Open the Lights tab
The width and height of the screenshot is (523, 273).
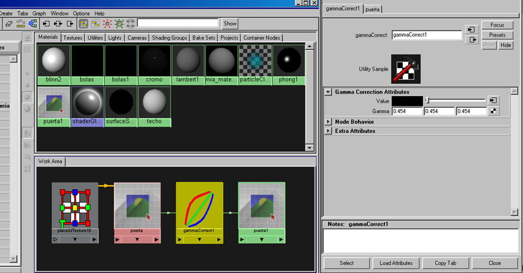pos(115,38)
